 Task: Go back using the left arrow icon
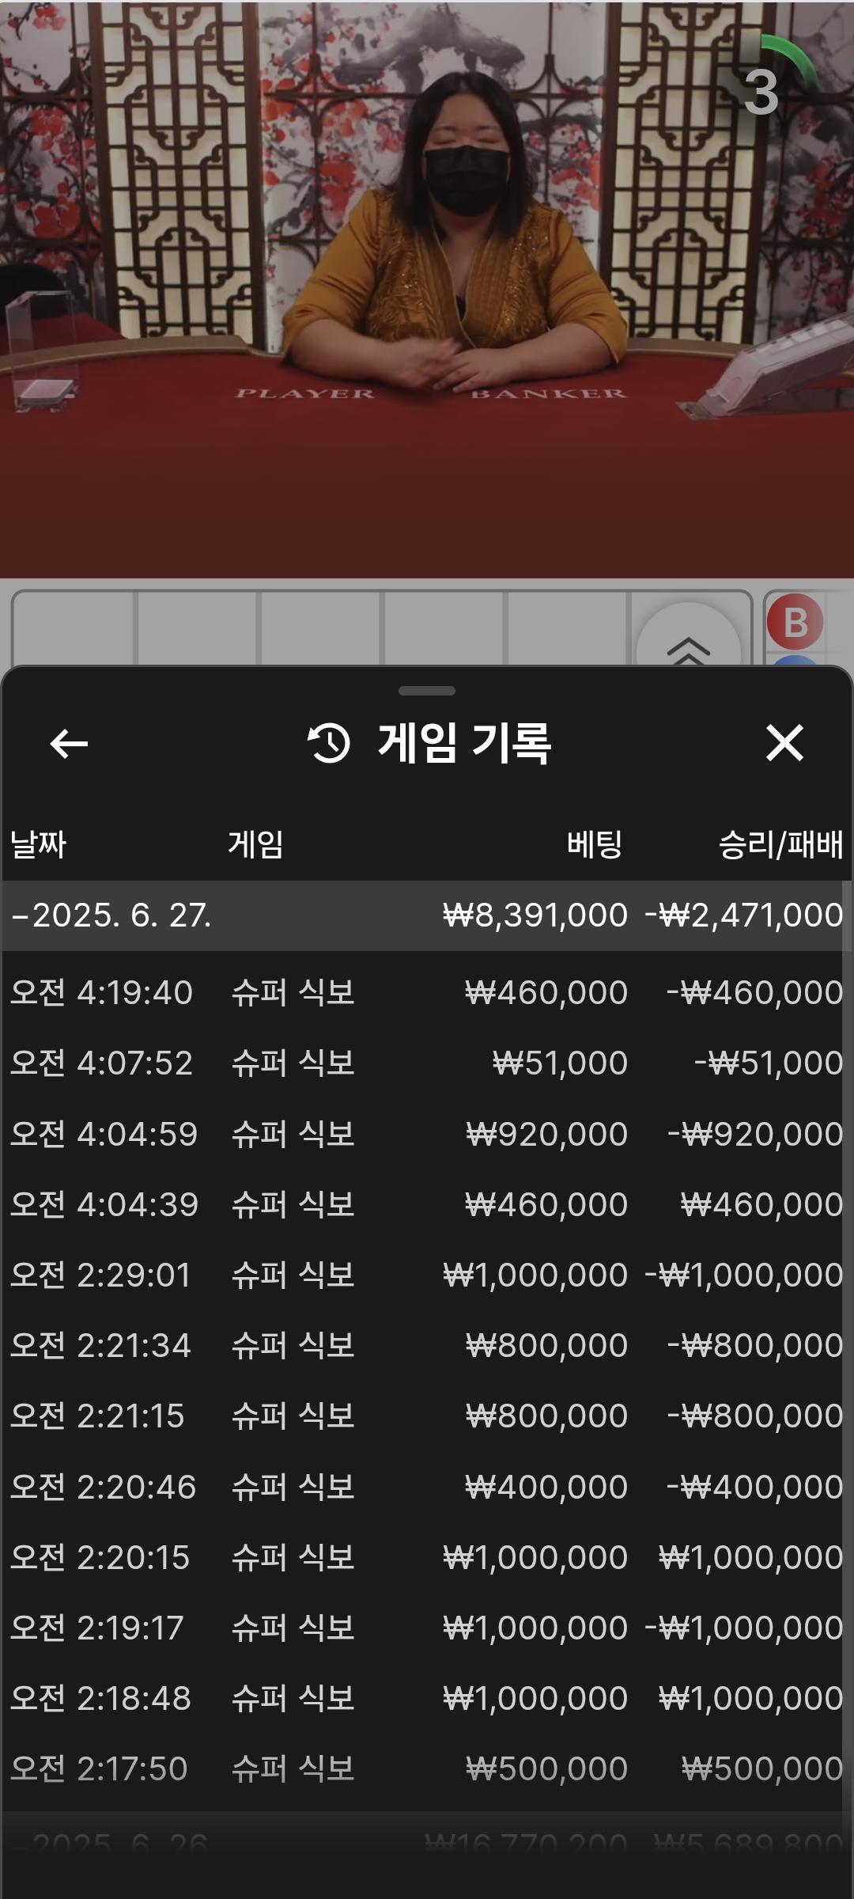(x=69, y=744)
